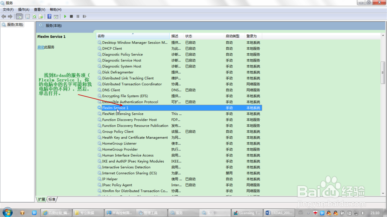Sort by the 描述 column header
This screenshot has width=387, height=217.
177,36
